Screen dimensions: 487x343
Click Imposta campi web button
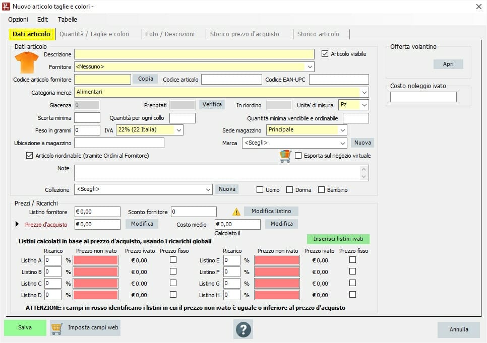pos(85,328)
